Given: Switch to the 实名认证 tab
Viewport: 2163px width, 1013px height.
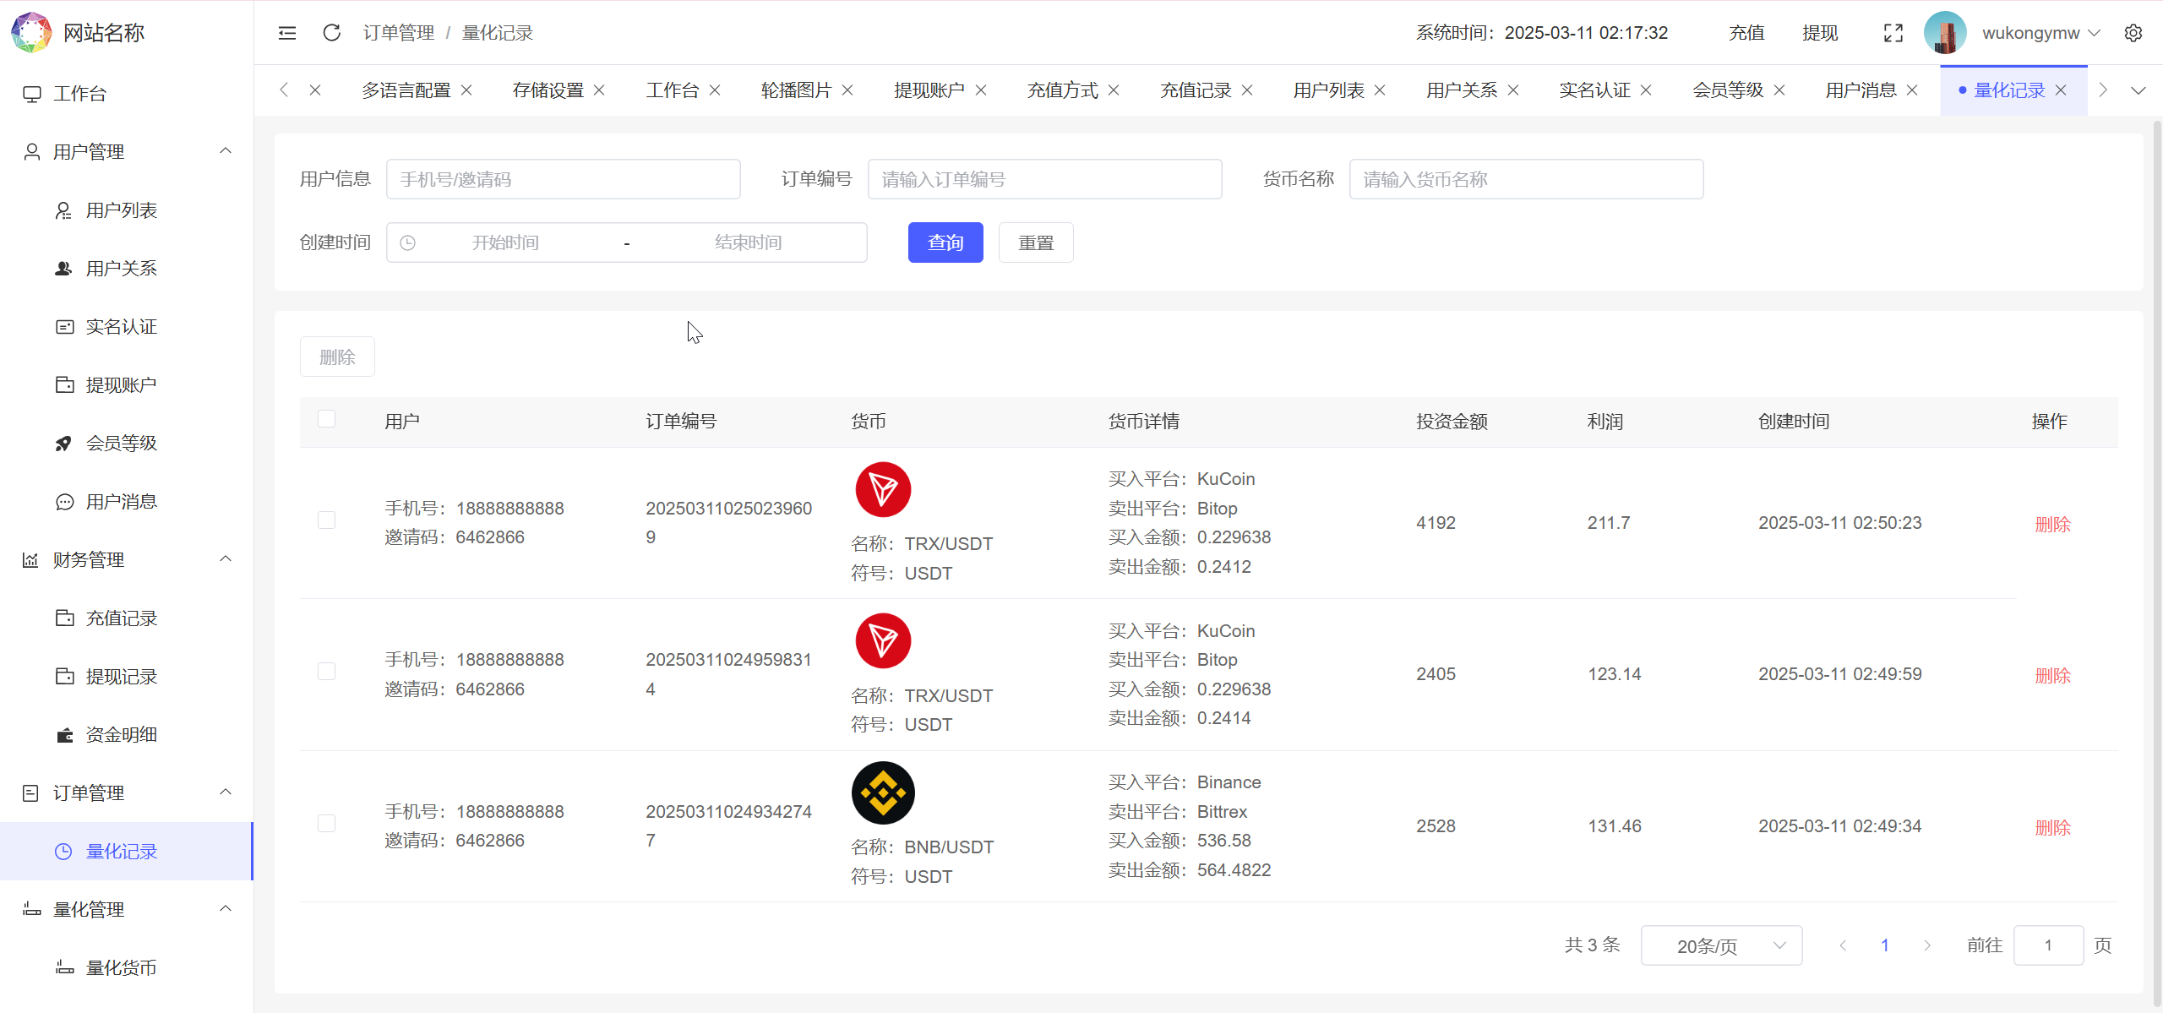Looking at the screenshot, I should (1594, 89).
